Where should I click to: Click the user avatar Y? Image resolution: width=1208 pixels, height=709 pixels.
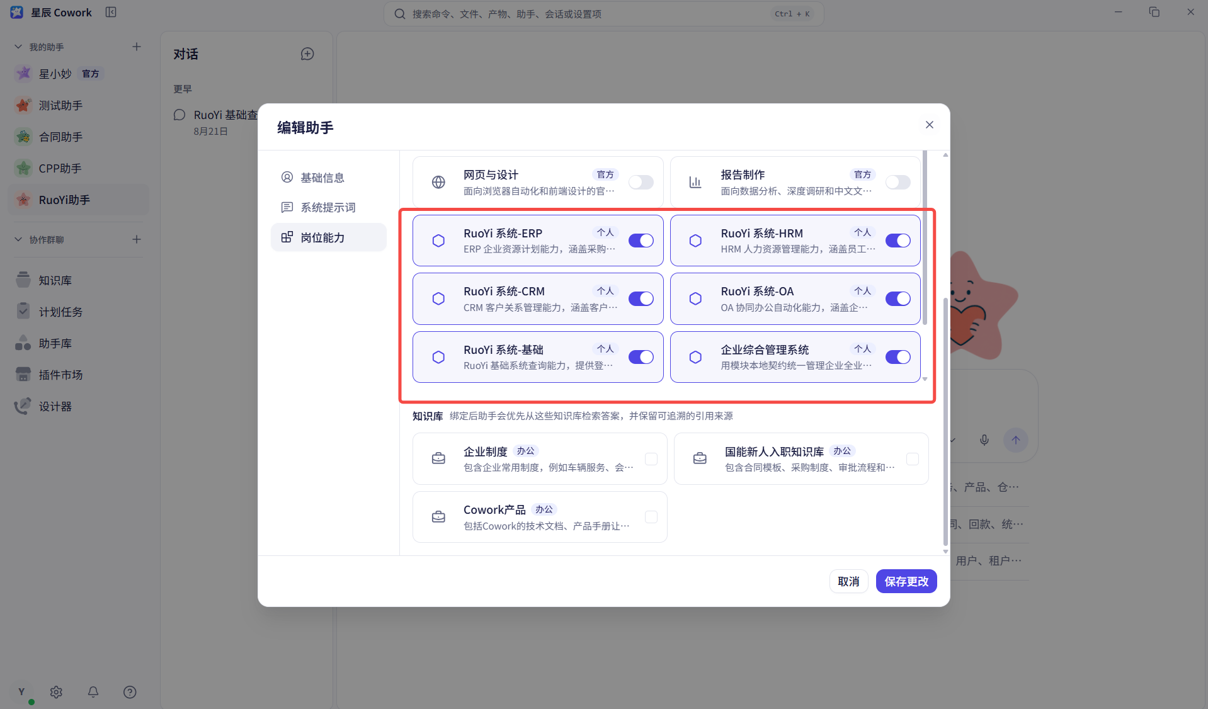21,692
